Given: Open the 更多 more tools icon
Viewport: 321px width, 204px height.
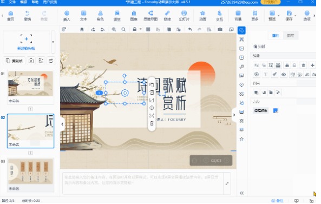Looking at the screenshot, I should point(255,16).
